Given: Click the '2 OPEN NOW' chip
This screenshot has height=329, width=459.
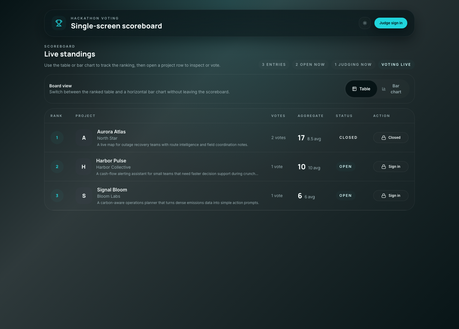Looking at the screenshot, I should [x=310, y=65].
